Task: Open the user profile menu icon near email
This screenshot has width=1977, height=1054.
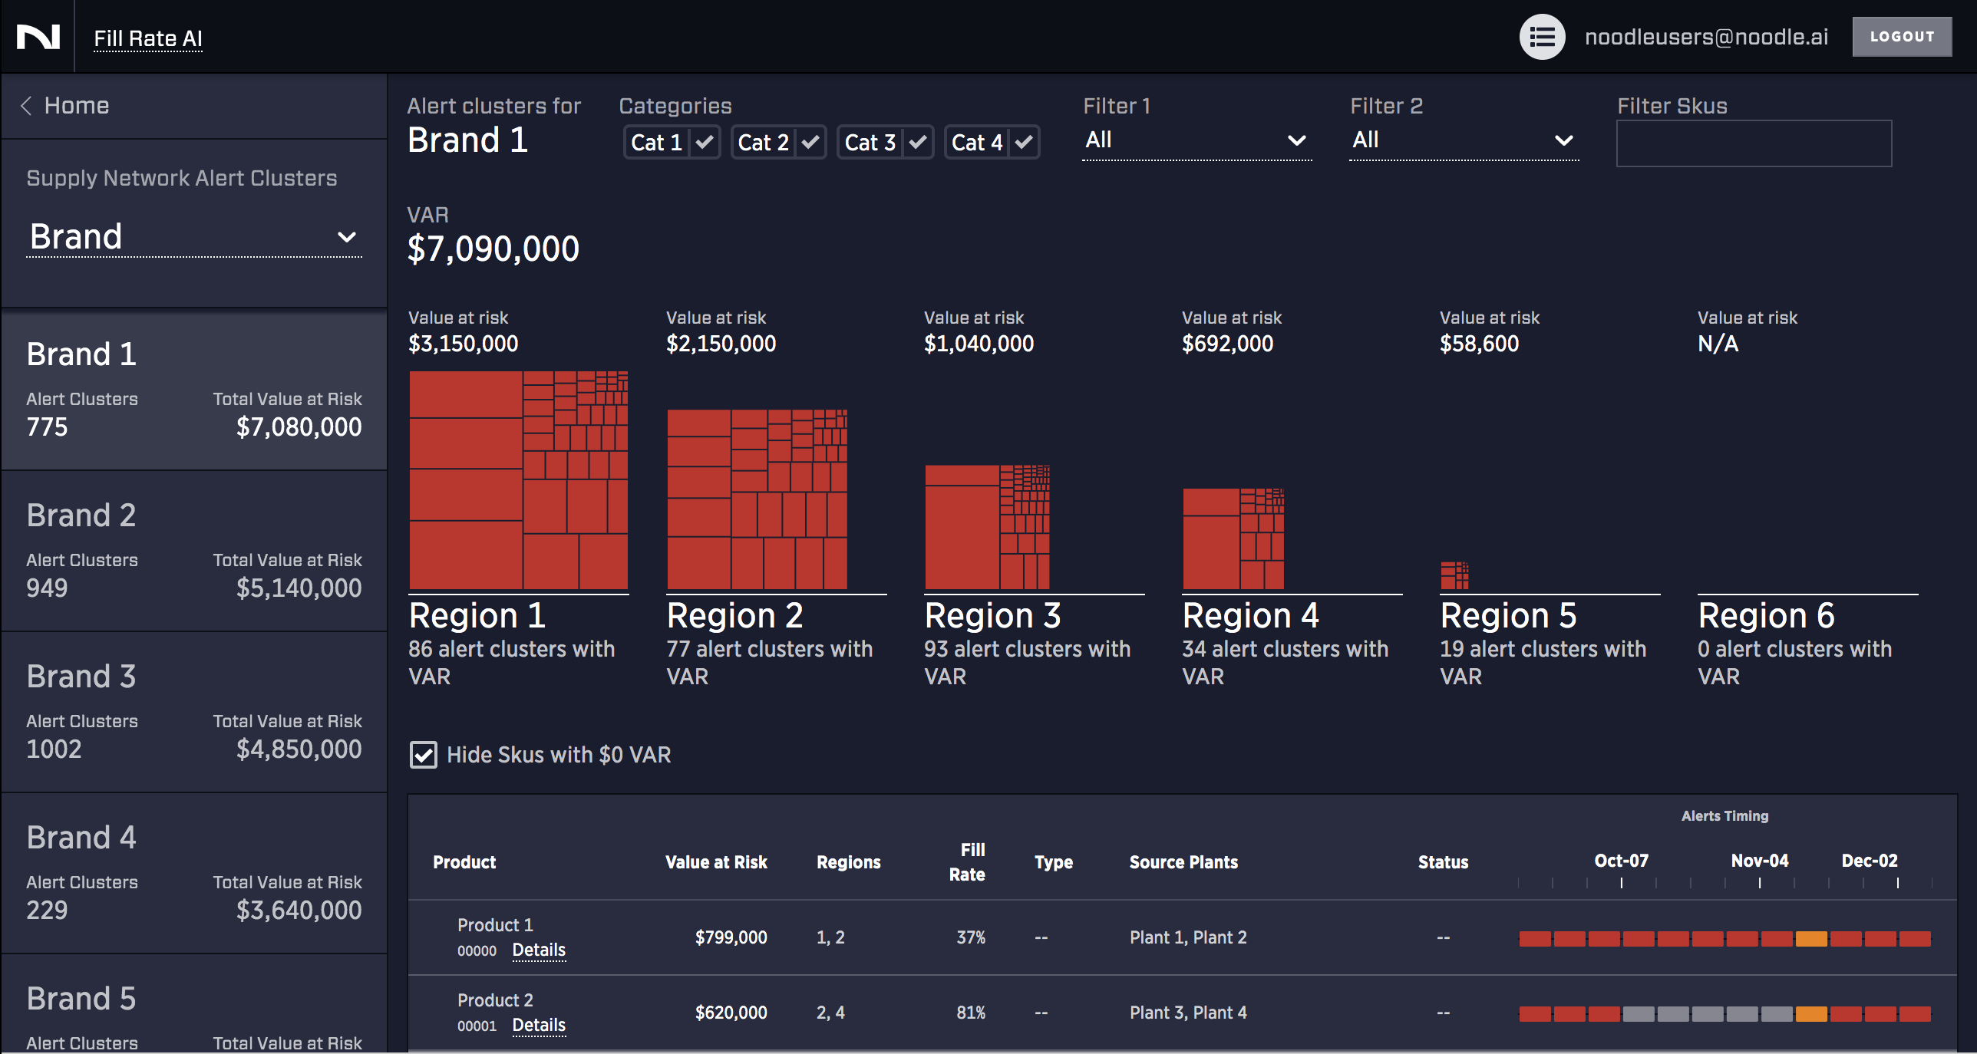Action: (x=1542, y=35)
